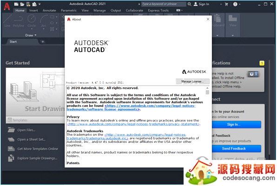Click the Get More Templates Online icon

(11, 149)
